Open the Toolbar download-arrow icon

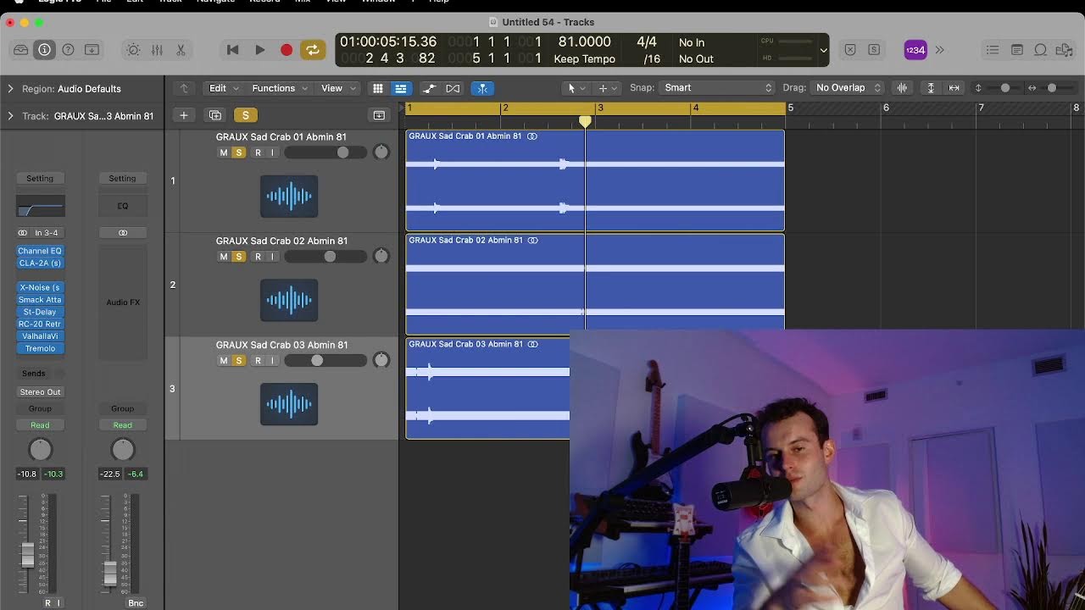pos(92,50)
